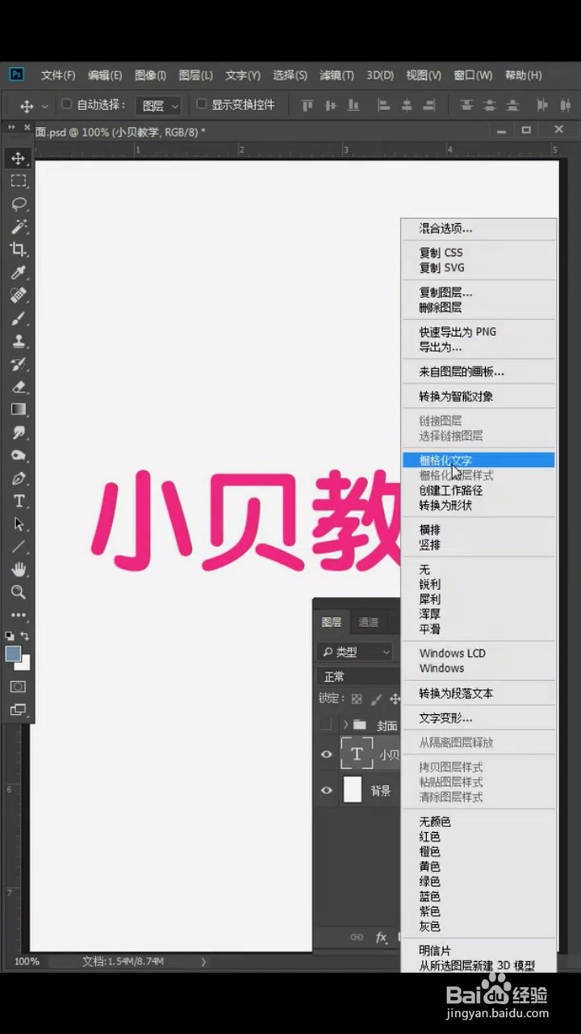Select the Line shape tool
The image size is (581, 1034).
(x=19, y=547)
